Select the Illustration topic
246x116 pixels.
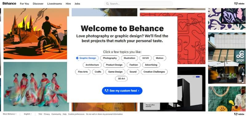[x=129, y=58]
